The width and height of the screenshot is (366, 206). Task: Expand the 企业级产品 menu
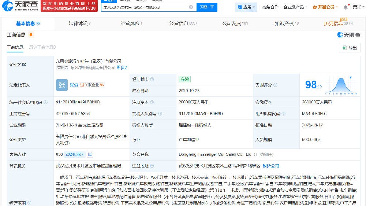pos(295,7)
